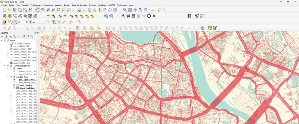Show map tips speech bubble icon

[159, 10]
